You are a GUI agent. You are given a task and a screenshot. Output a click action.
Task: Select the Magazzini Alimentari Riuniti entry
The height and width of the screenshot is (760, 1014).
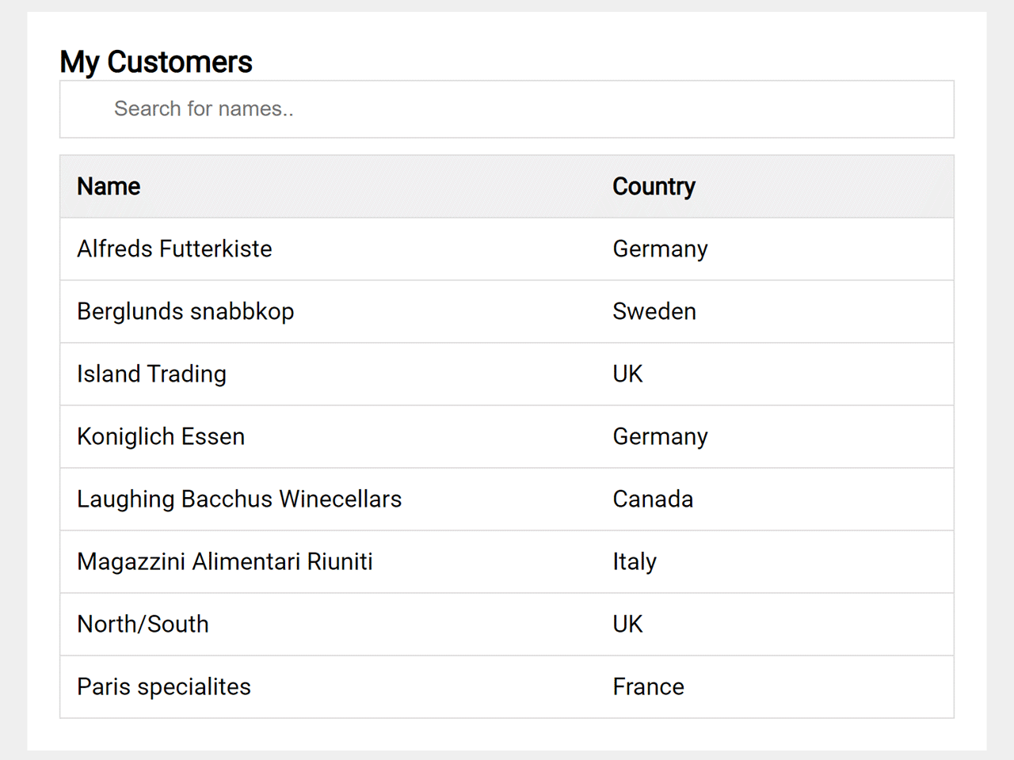pyautogui.click(x=225, y=562)
